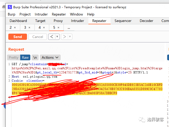Open the Window menu

click(76, 14)
